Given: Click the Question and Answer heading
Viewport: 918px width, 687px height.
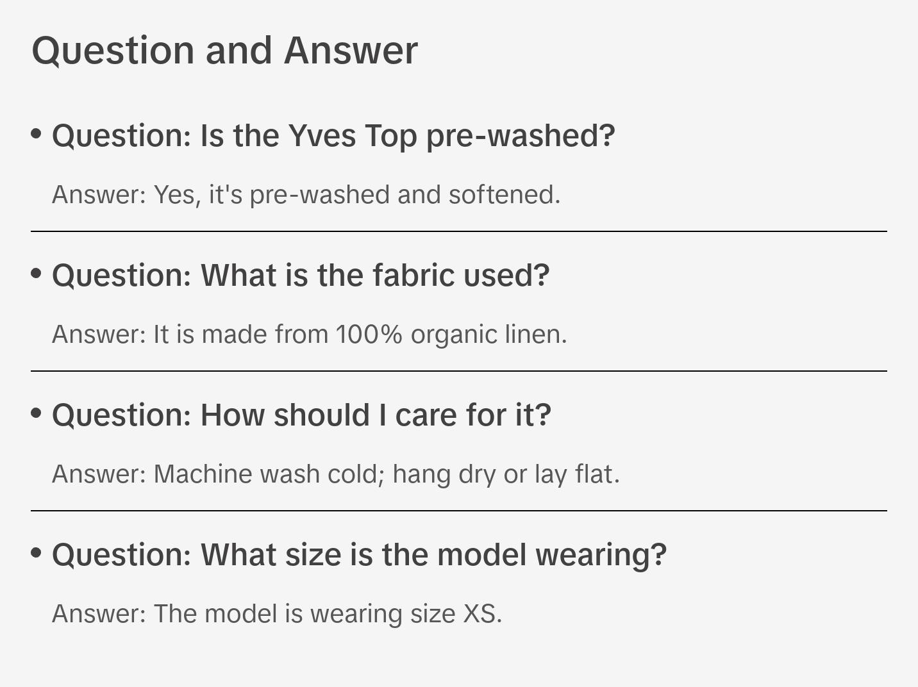Looking at the screenshot, I should [224, 51].
